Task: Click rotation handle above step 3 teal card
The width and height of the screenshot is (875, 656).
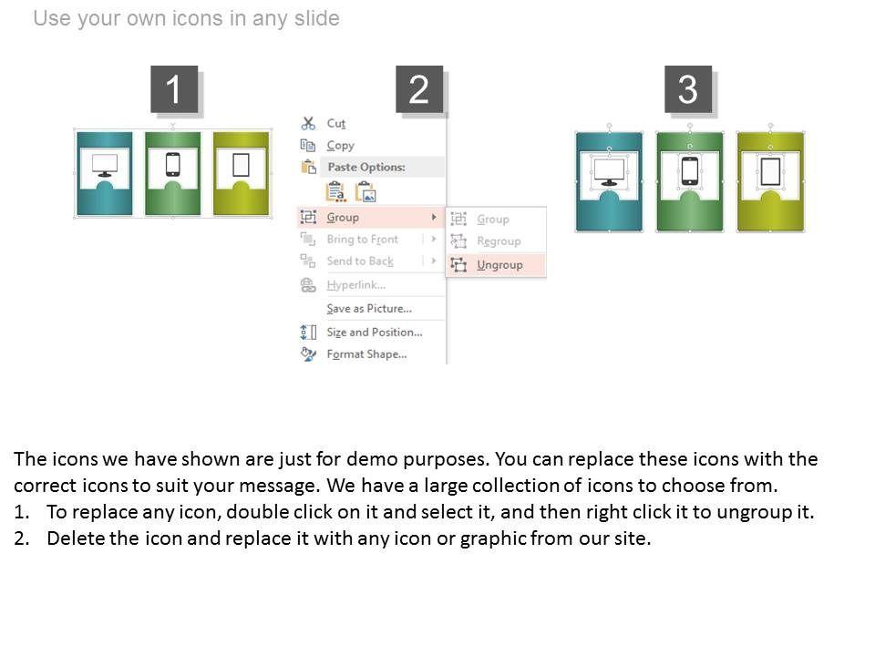Action: (x=609, y=126)
